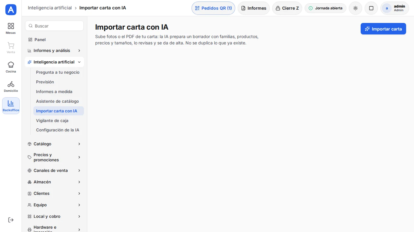Expand Local y cobro section

54,216
